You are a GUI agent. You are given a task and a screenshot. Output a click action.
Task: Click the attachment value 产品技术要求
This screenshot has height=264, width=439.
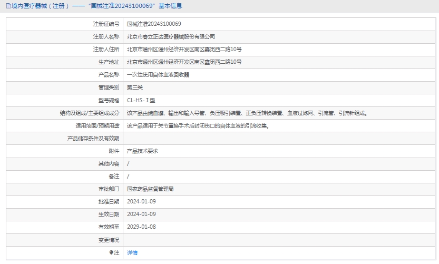pos(142,151)
